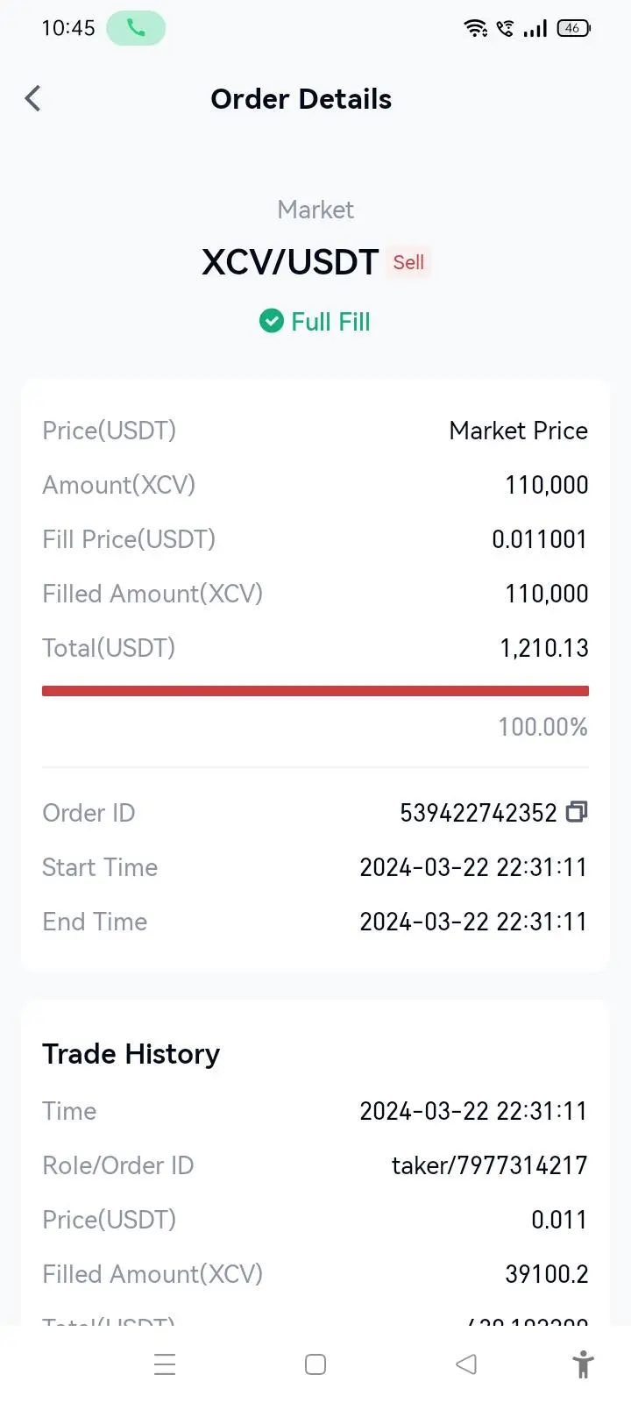Image resolution: width=631 pixels, height=1403 pixels.
Task: Select the red Sell tag
Action: [x=408, y=262]
